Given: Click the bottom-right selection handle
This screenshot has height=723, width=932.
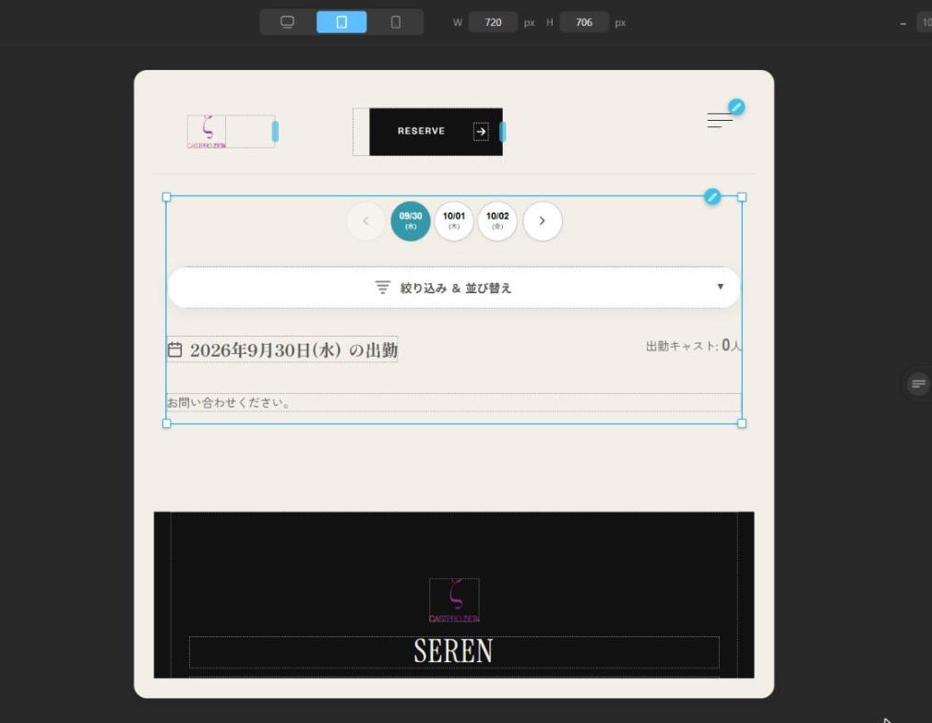Looking at the screenshot, I should click(742, 423).
